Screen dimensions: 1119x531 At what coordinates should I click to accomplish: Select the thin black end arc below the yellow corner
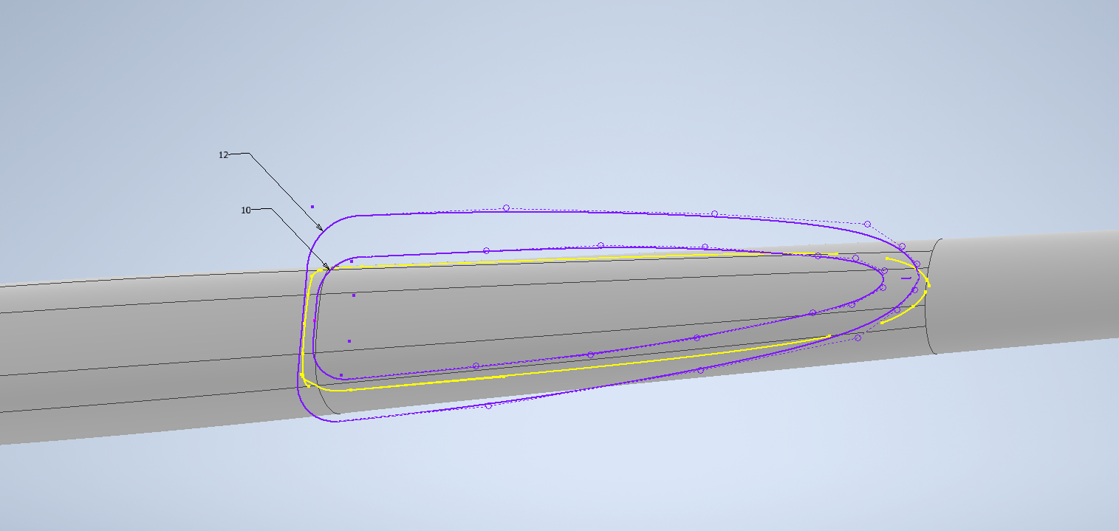point(324,402)
